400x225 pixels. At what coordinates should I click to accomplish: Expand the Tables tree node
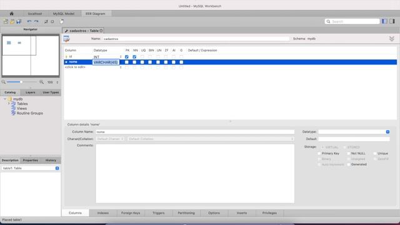[9, 104]
